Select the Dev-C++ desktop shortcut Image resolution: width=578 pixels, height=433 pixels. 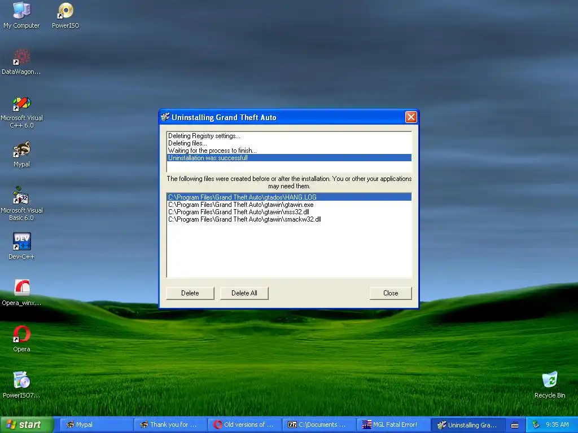[21, 246]
